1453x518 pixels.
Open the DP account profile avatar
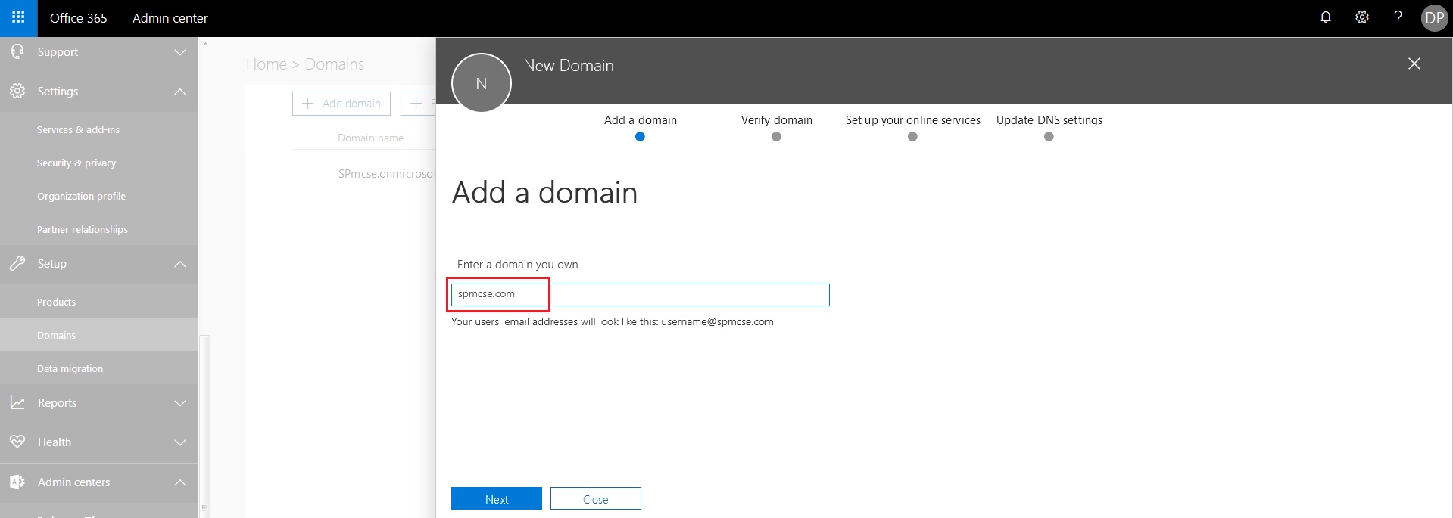pos(1434,18)
